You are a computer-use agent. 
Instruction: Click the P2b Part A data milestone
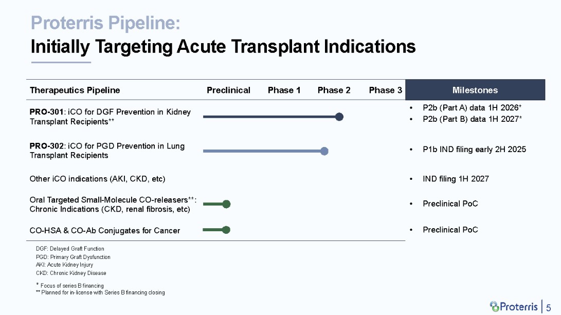(472, 108)
